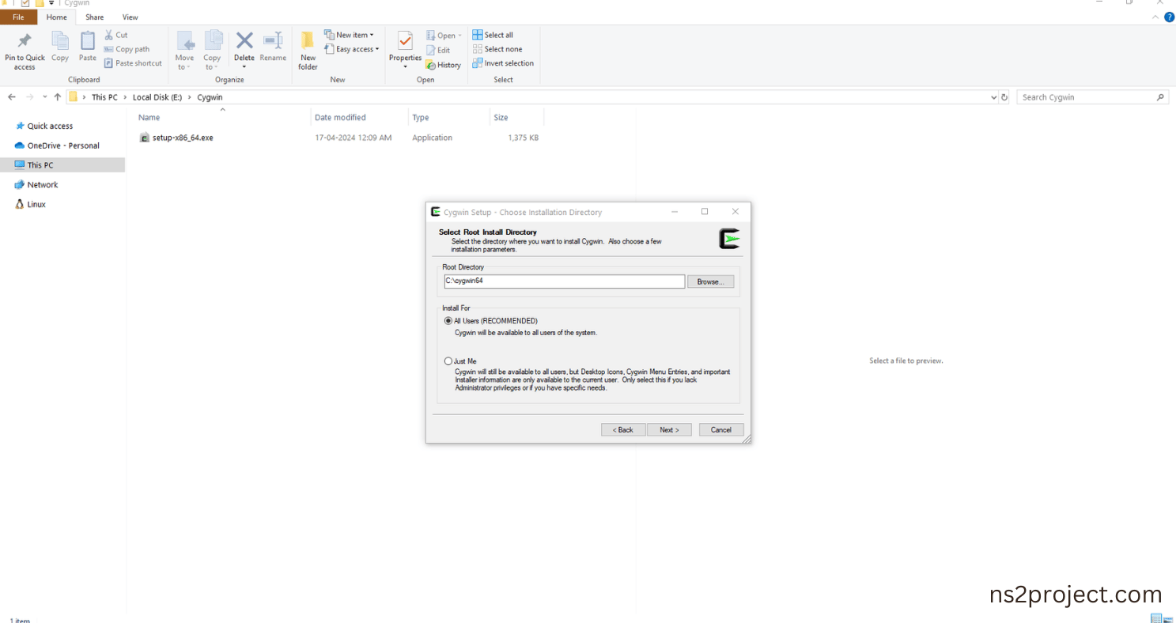Click Properties icon in ribbon
This screenshot has width=1176, height=623.
click(405, 42)
